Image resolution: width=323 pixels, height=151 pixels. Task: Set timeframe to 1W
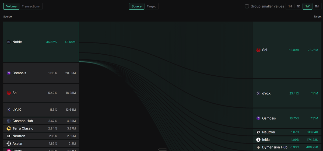coord(307,6)
